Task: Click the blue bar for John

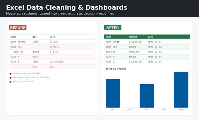Action: pos(113,93)
